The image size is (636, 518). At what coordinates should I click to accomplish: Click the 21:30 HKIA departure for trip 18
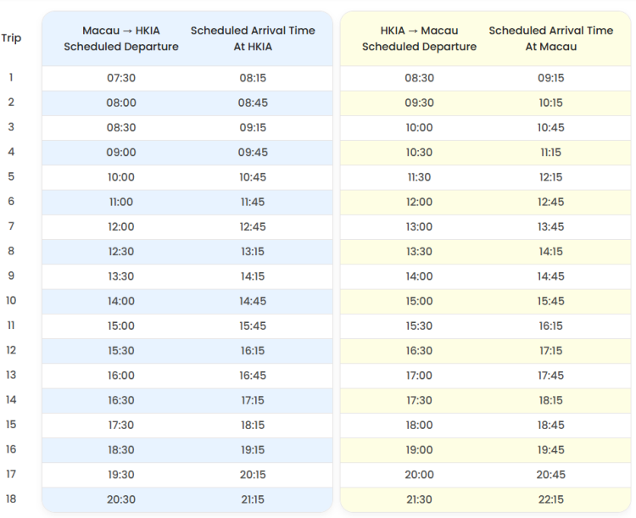click(419, 499)
